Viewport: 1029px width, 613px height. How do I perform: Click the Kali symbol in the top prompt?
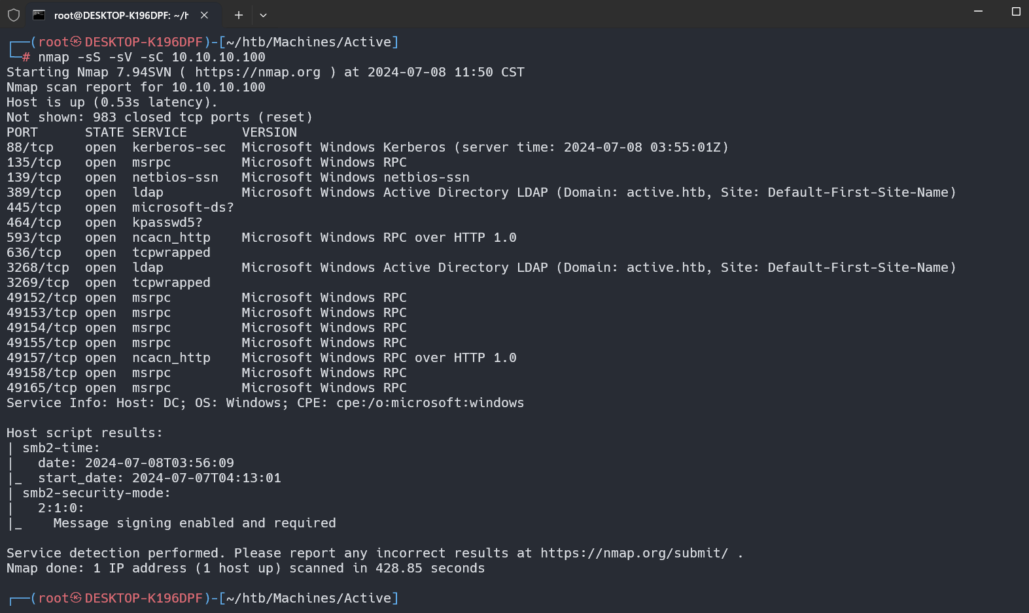77,42
